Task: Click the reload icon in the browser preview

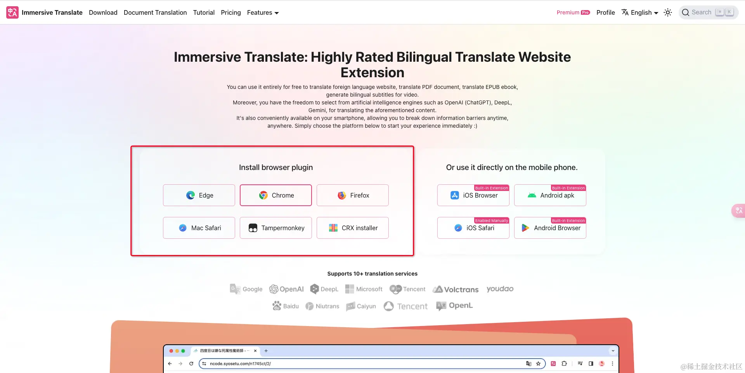Action: tap(191, 364)
